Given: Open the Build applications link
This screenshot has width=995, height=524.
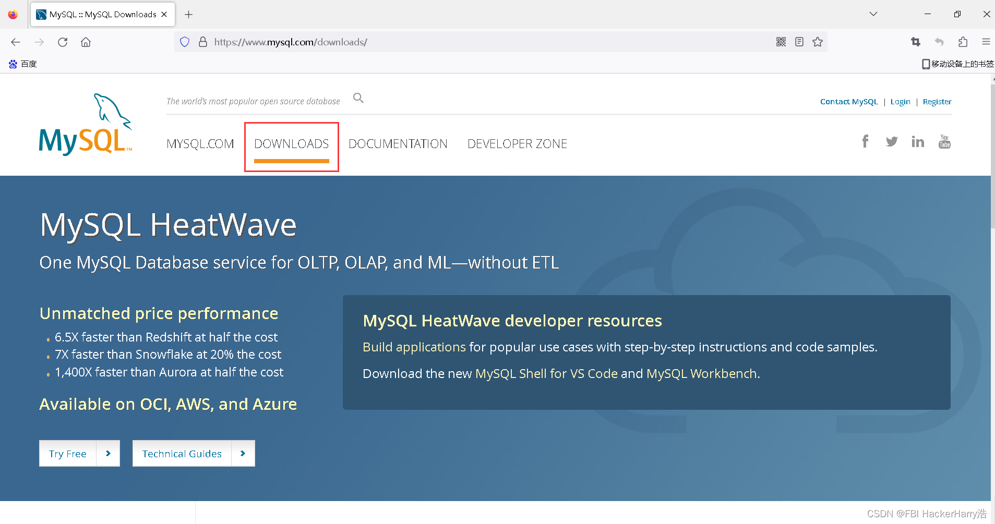Looking at the screenshot, I should [x=414, y=347].
